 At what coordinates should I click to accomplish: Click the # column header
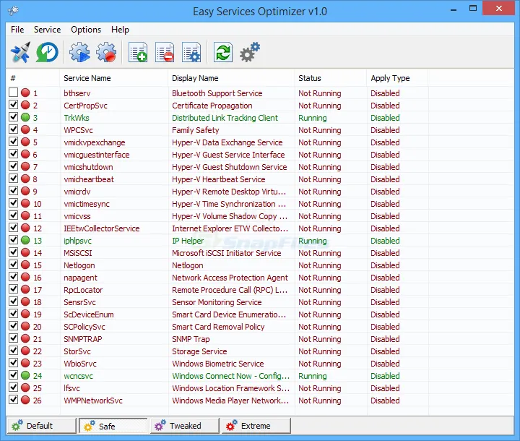click(32, 78)
